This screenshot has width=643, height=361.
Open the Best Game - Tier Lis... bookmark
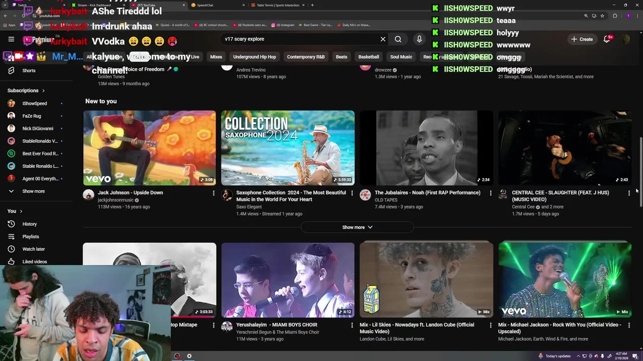[x=314, y=25]
